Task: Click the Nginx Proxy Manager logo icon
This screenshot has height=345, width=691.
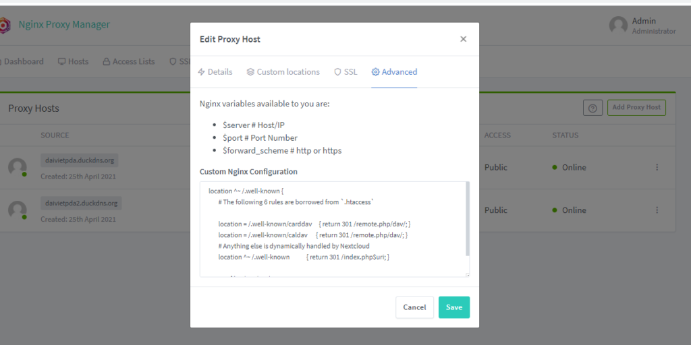Action: (4, 25)
